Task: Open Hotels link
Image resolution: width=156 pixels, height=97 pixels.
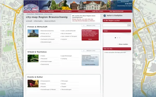Action: (x=43, y=56)
